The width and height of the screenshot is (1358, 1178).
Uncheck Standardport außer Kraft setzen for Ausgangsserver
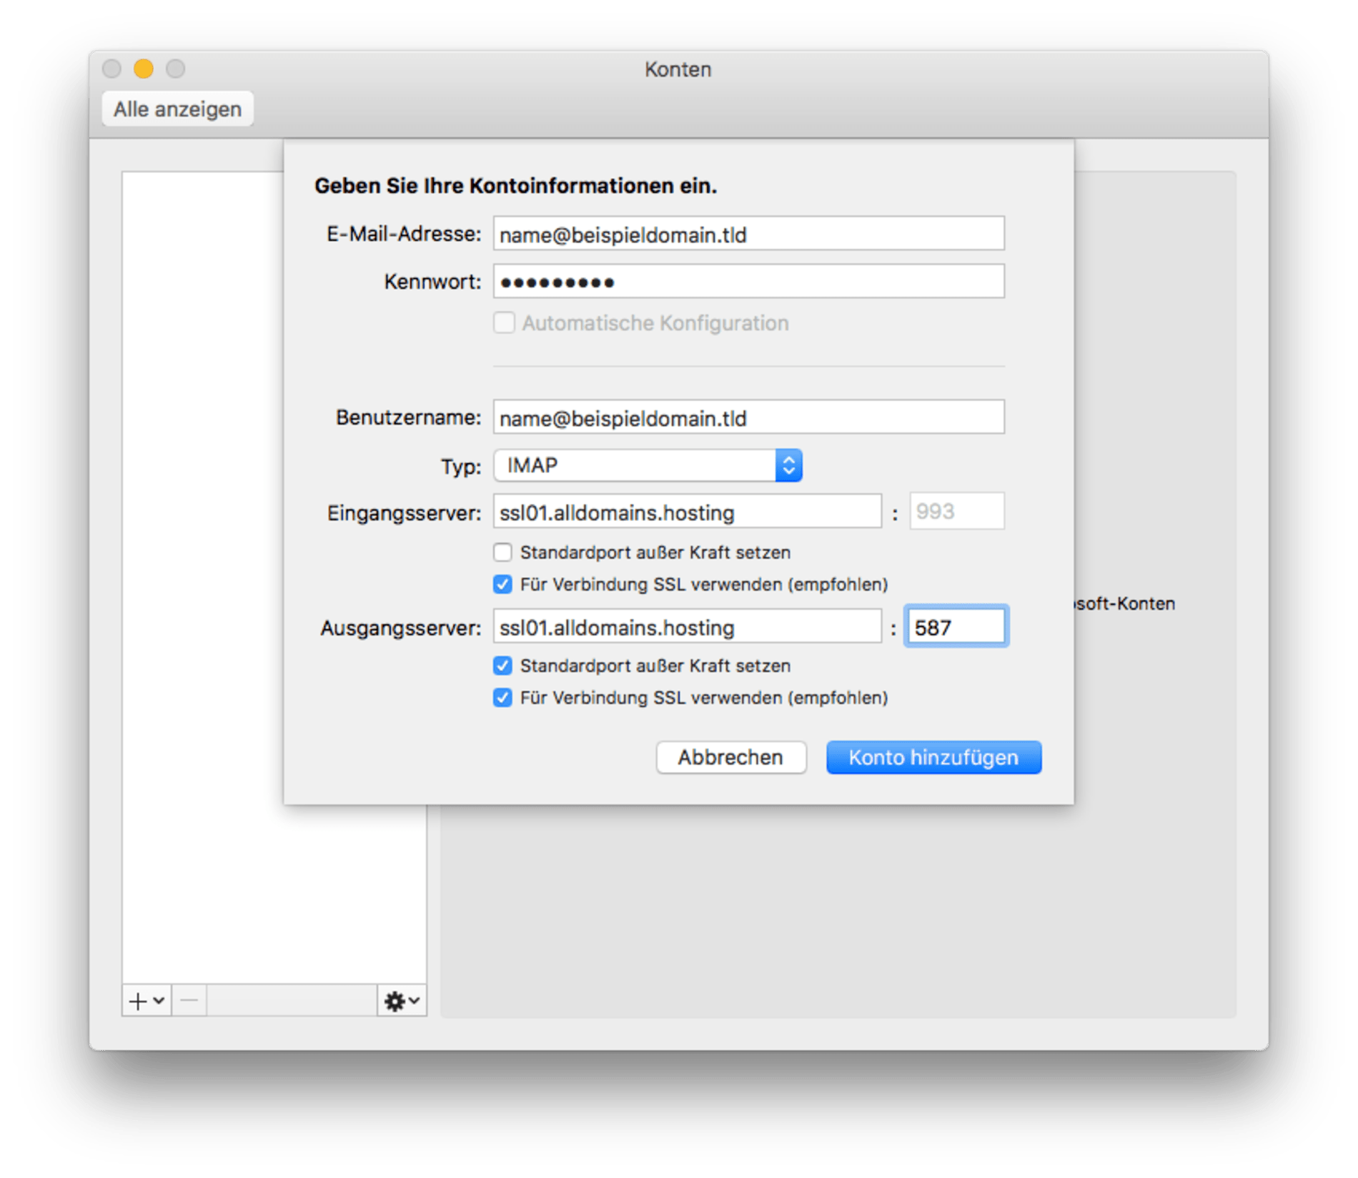click(504, 665)
